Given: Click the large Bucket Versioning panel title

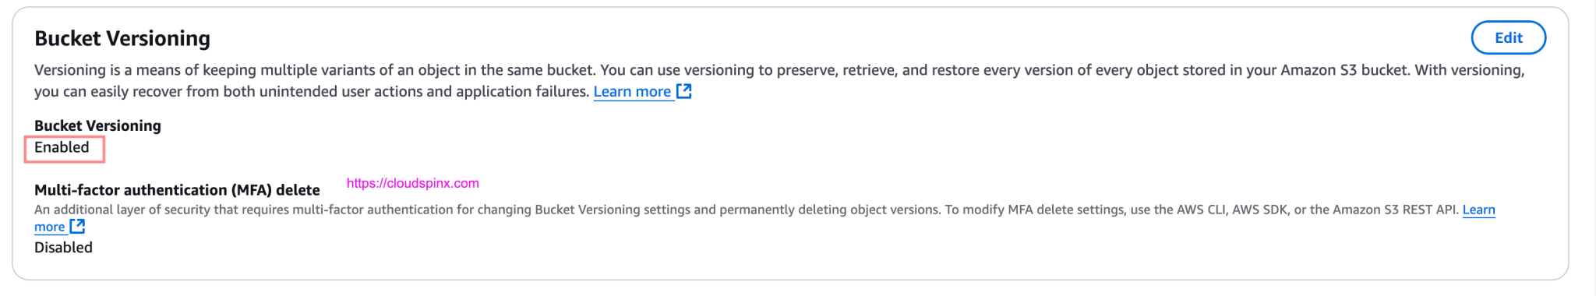Looking at the screenshot, I should 122,38.
